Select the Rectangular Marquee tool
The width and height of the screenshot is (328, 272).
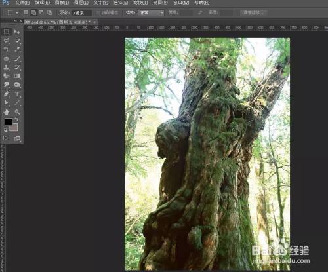[x=7, y=32]
